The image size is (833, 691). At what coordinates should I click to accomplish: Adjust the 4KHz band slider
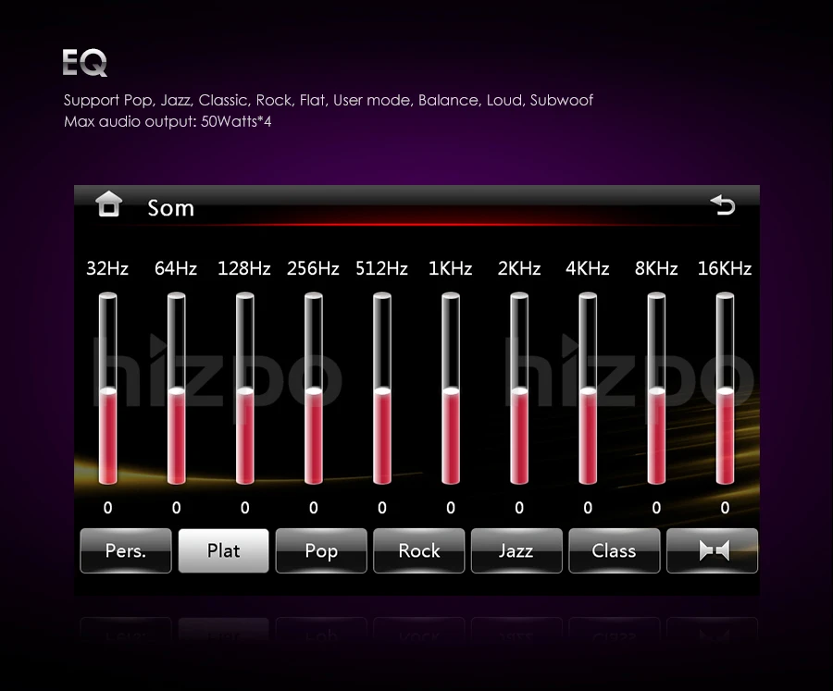588,389
